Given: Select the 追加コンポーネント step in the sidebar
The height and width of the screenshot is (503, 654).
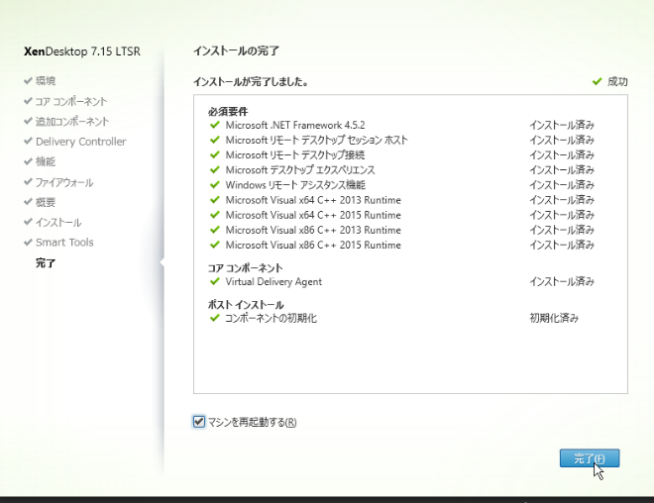Looking at the screenshot, I should point(72,121).
